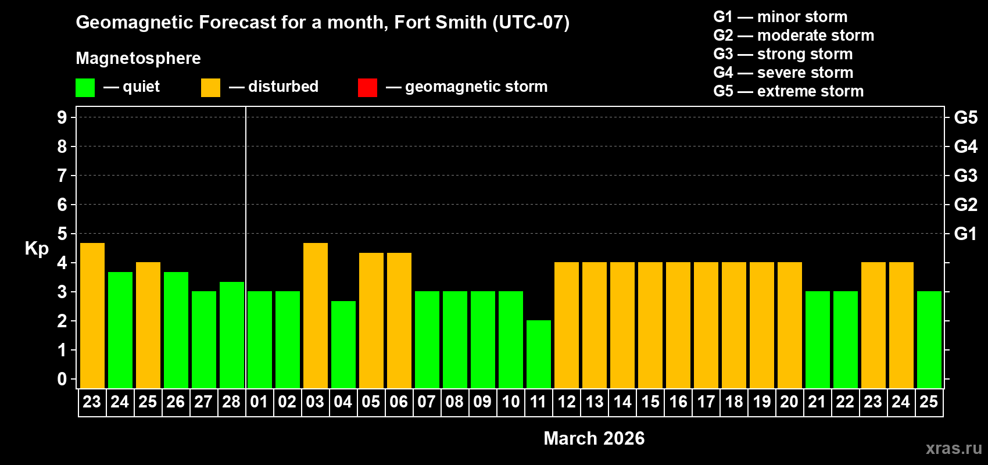Click the Kp axis label

(37, 249)
